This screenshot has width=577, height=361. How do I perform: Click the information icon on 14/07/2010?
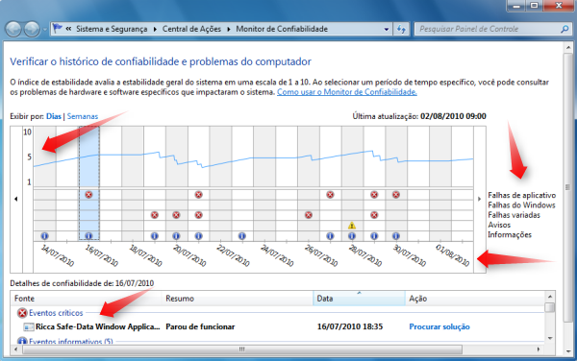(44, 236)
